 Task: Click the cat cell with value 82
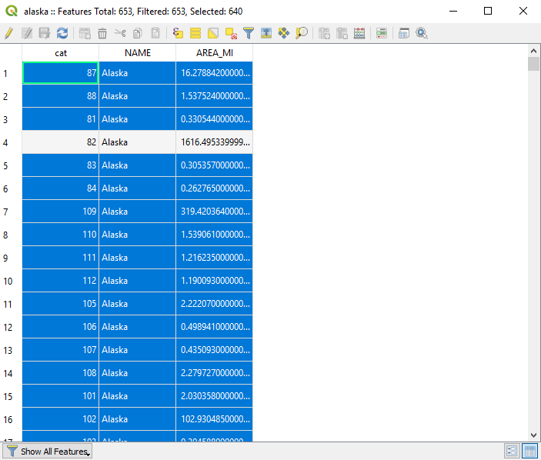[x=60, y=142]
